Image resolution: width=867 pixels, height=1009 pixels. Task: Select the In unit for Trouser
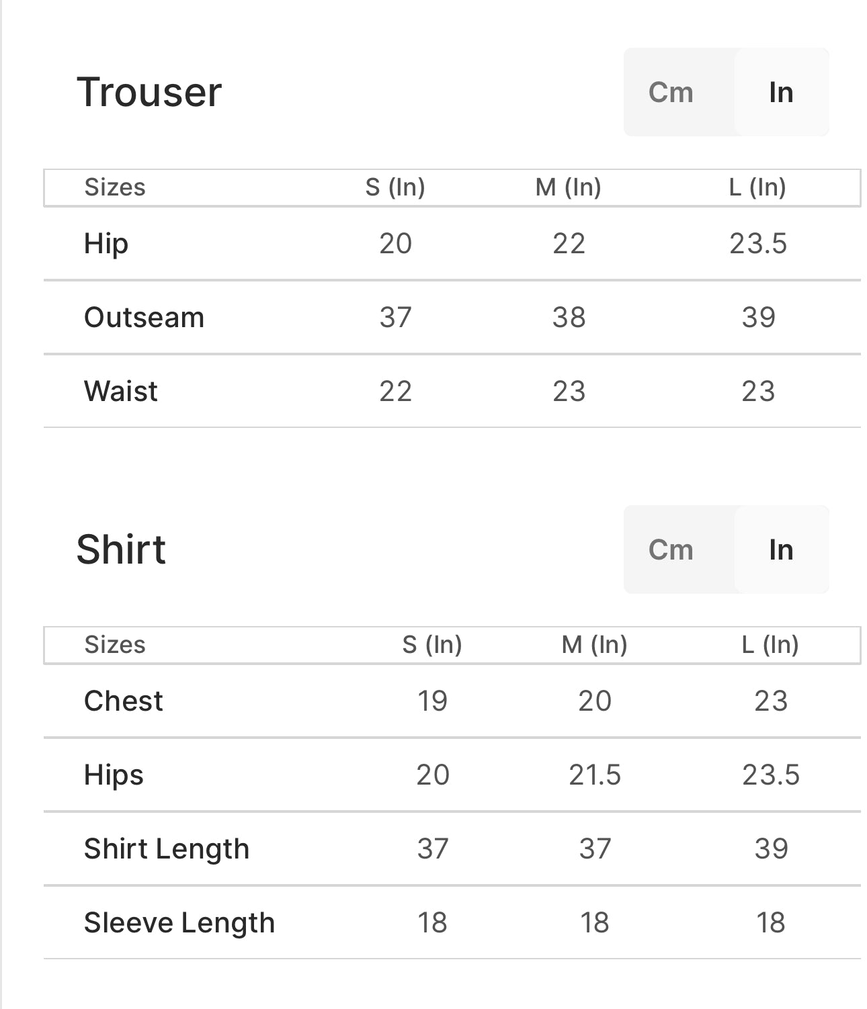[x=781, y=92]
